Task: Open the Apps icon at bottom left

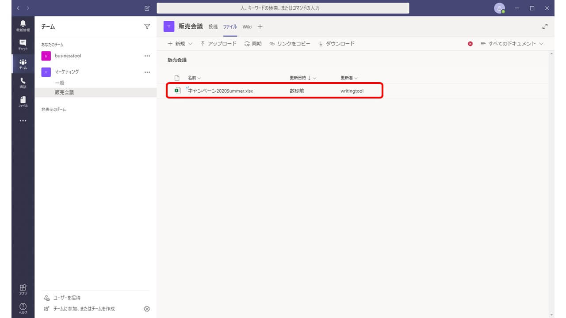Action: (23, 289)
